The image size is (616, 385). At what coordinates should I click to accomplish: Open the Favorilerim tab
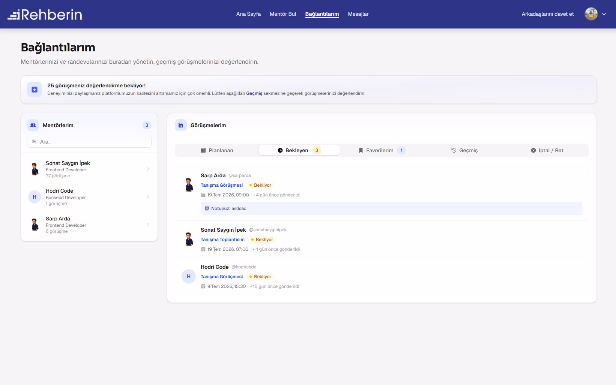pyautogui.click(x=382, y=150)
